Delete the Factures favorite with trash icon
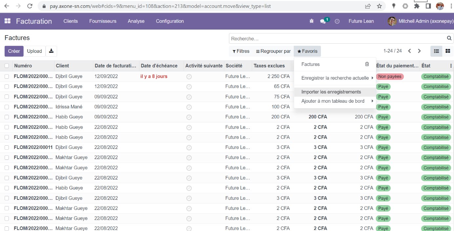 367,64
